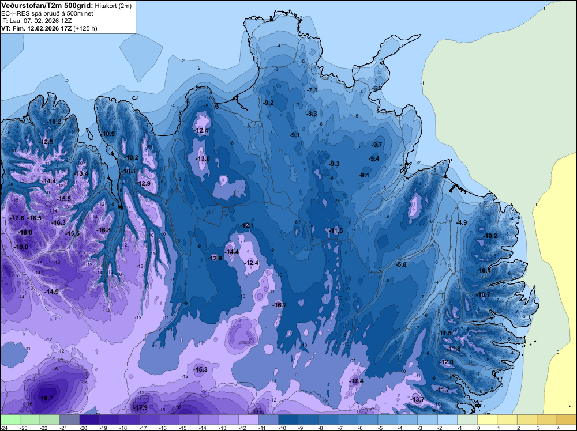The height and width of the screenshot is (431, 577).
Task: Pick the orange 4 legend swatch
Action: [x=567, y=419]
